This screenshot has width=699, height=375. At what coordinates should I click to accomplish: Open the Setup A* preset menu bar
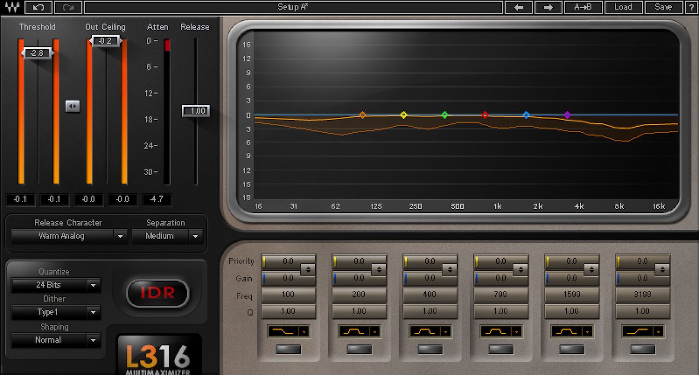[x=293, y=7]
